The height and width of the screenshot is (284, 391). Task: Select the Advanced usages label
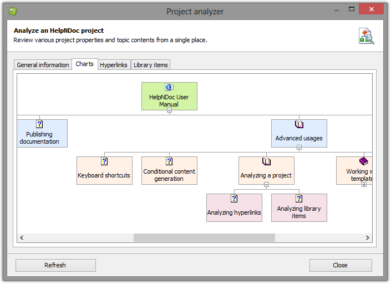pos(299,138)
